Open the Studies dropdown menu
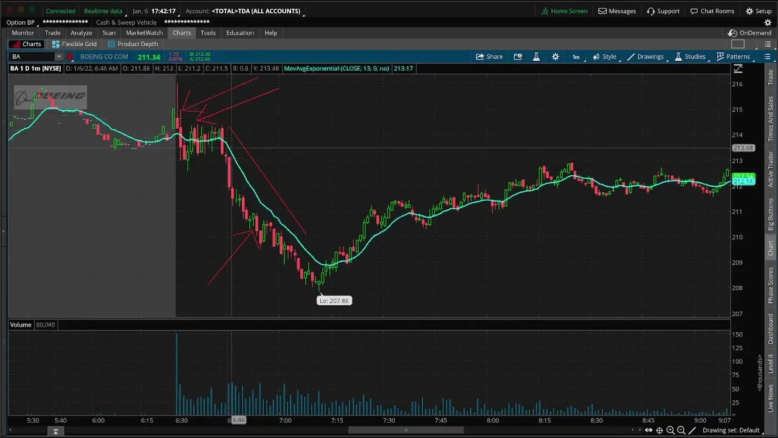 tap(691, 57)
